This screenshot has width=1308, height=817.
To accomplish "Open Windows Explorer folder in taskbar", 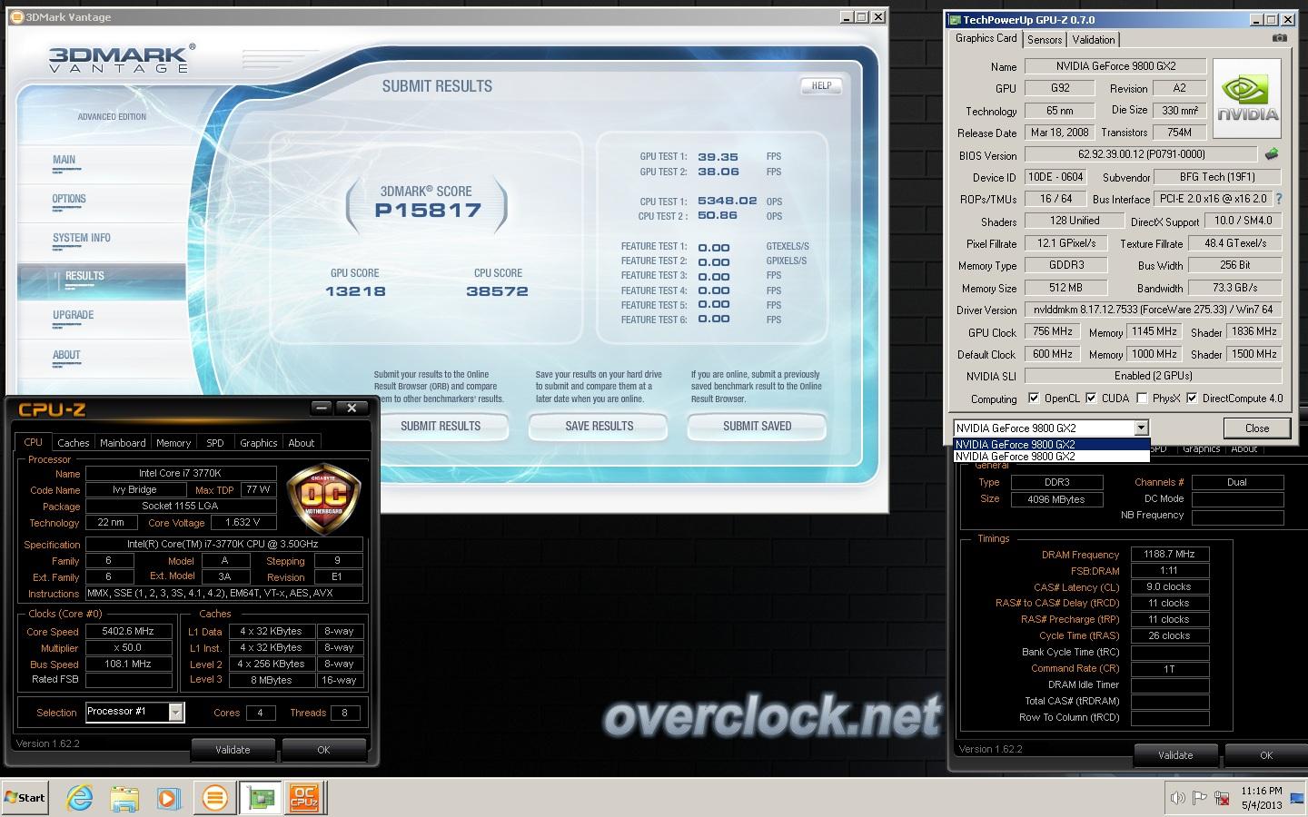I will [124, 798].
